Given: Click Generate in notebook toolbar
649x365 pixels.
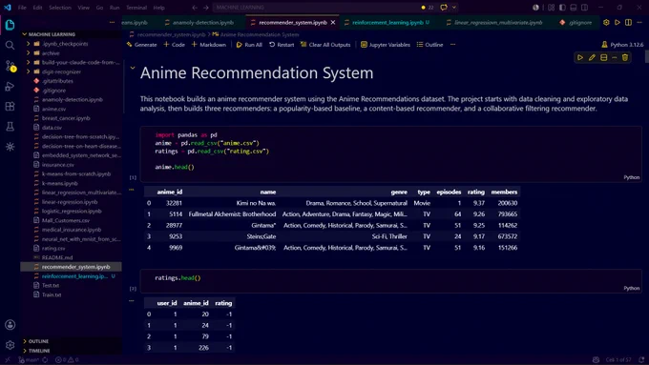Looking at the screenshot, I should click(x=142, y=45).
